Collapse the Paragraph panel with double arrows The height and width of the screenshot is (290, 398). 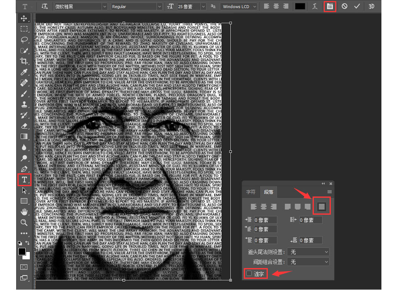pyautogui.click(x=323, y=183)
